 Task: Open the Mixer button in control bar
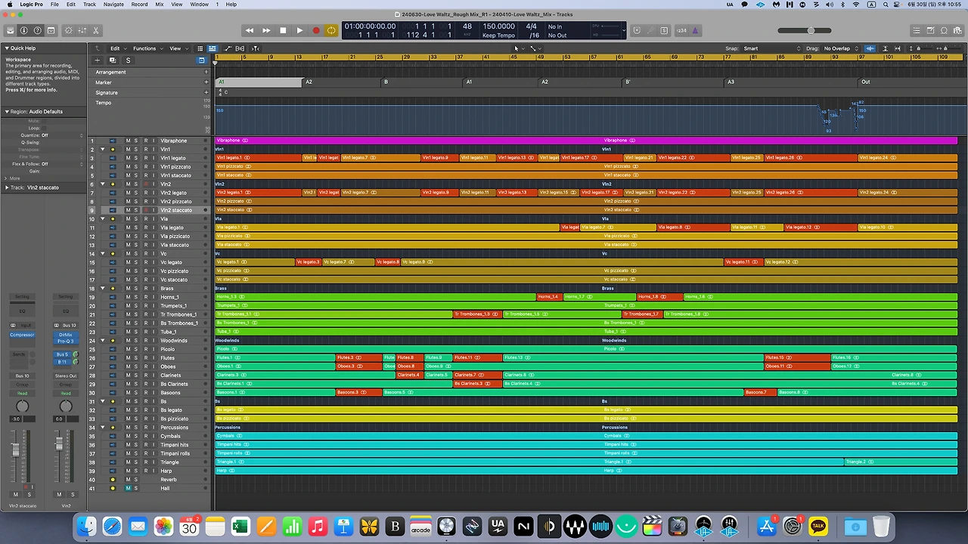pyautogui.click(x=82, y=30)
